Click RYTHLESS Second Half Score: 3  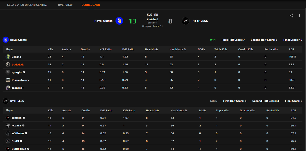click(265, 101)
